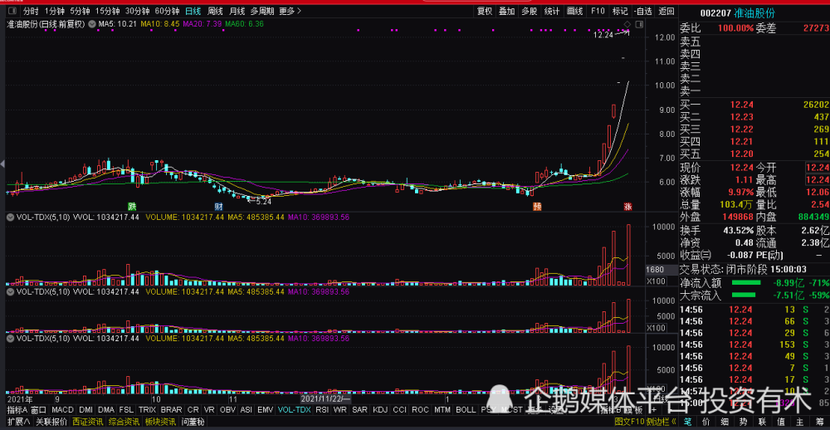The image size is (830, 430).
Task: Select the TRIX indicator
Action: tap(147, 410)
